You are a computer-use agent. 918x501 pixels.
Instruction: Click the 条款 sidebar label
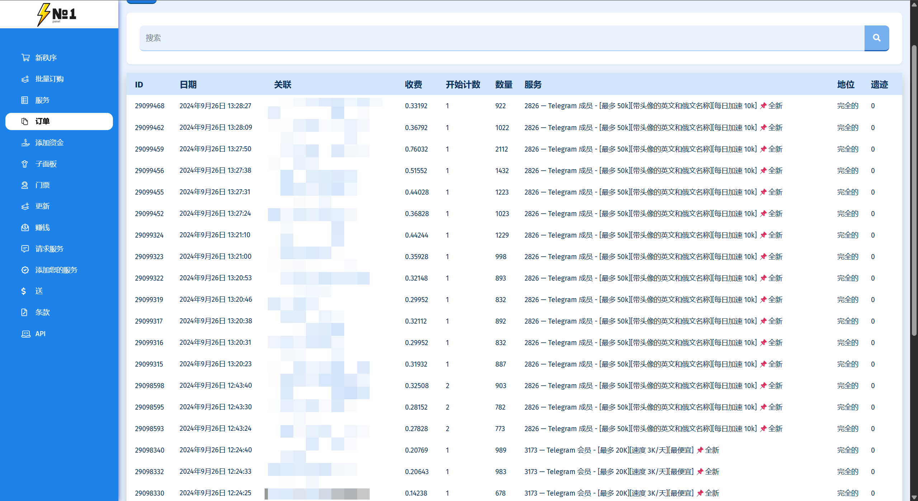click(x=42, y=312)
